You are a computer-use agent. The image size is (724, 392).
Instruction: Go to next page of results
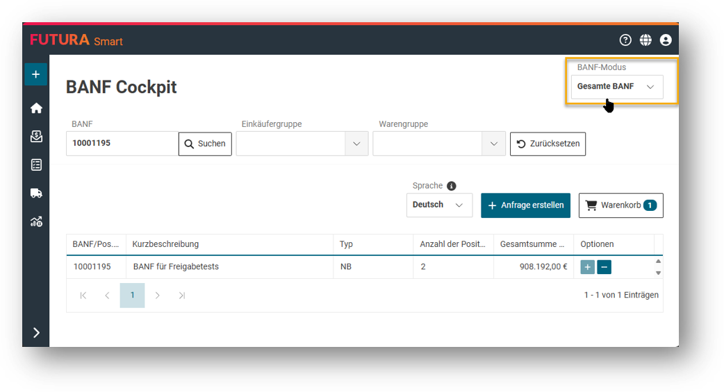158,295
